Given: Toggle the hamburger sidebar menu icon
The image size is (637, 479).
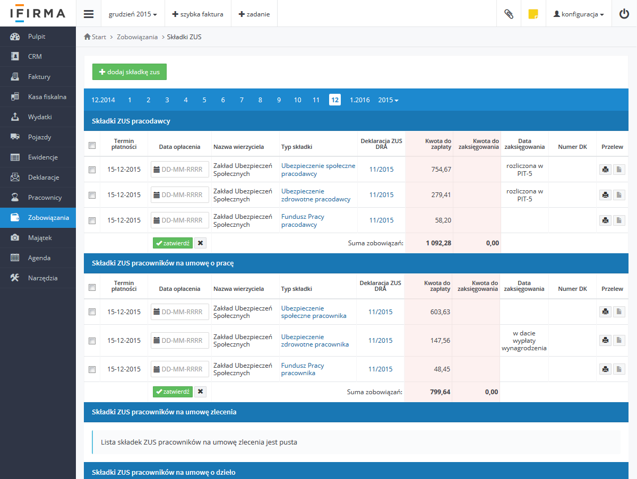Looking at the screenshot, I should click(x=89, y=14).
